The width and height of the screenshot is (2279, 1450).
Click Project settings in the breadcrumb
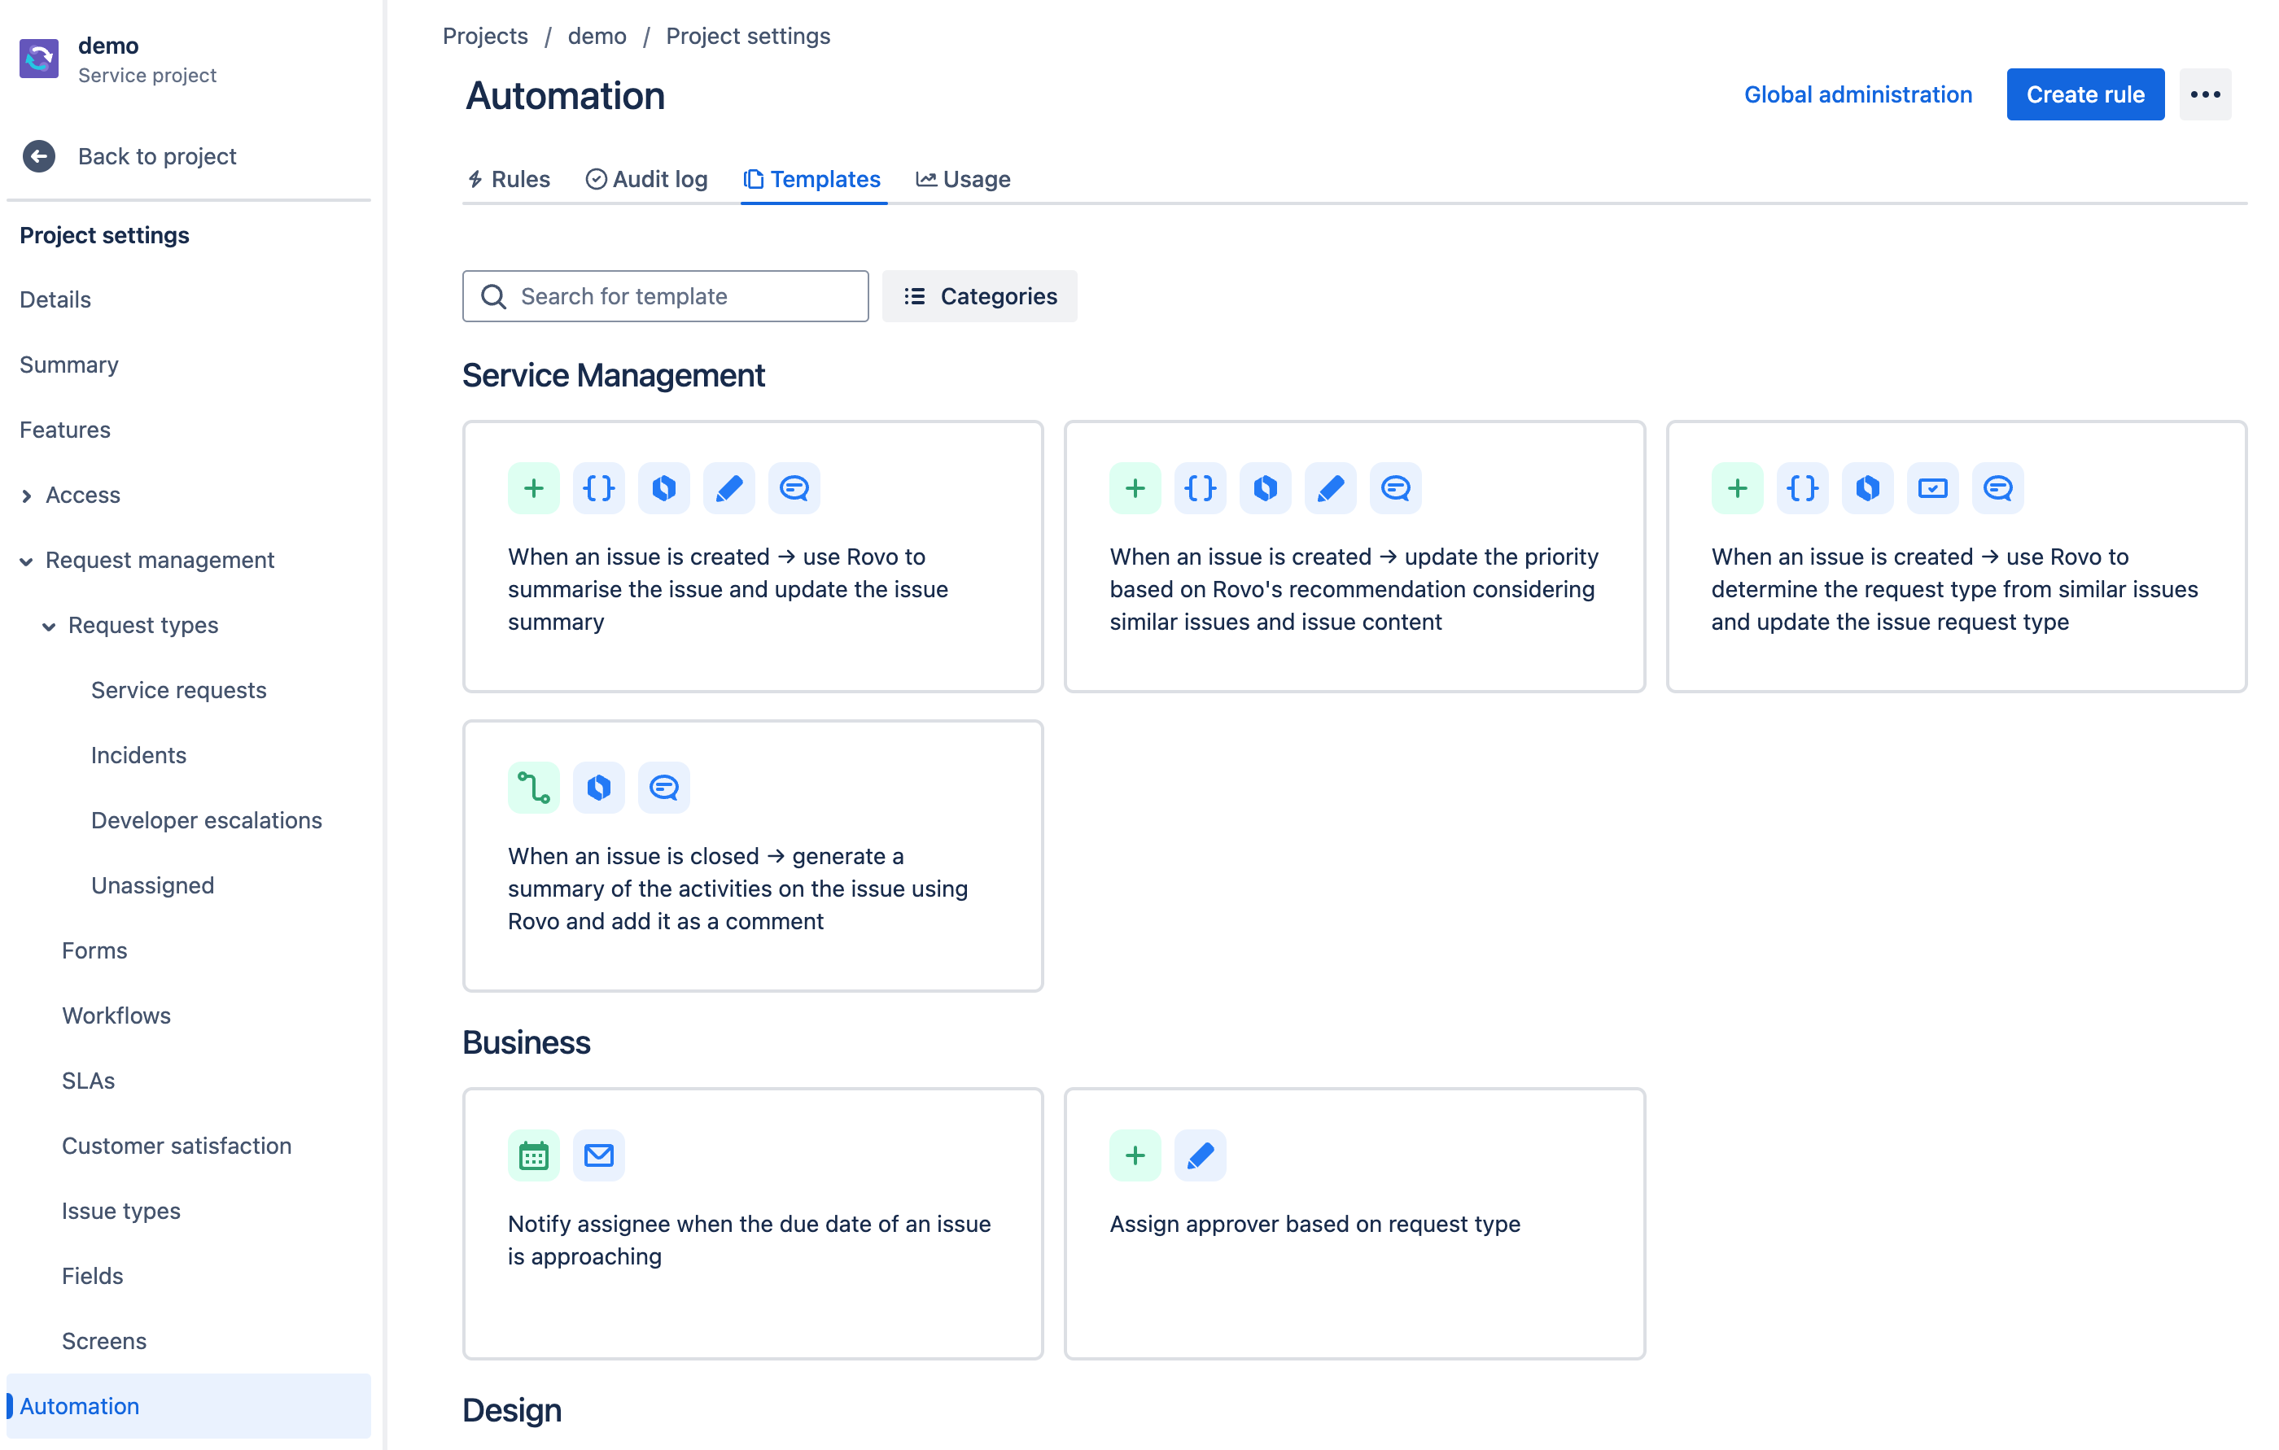click(748, 36)
